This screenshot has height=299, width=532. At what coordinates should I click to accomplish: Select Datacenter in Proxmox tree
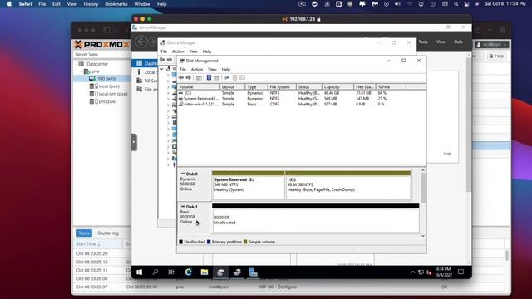coord(97,64)
